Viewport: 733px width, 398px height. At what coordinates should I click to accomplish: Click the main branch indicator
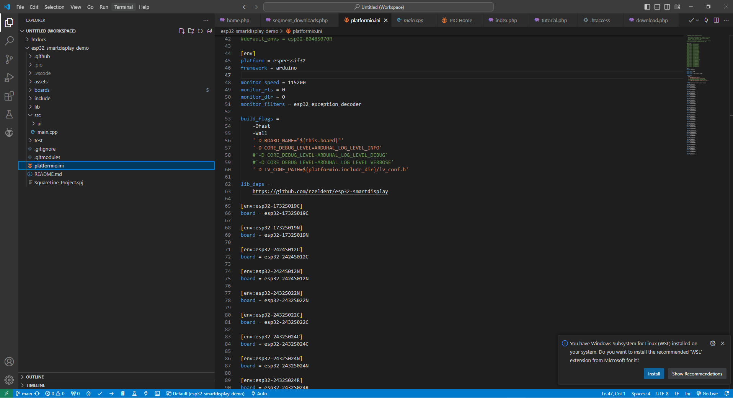[24, 393]
